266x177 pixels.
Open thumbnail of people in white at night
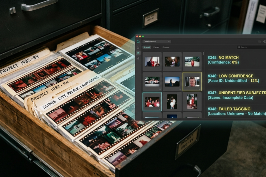172,102
